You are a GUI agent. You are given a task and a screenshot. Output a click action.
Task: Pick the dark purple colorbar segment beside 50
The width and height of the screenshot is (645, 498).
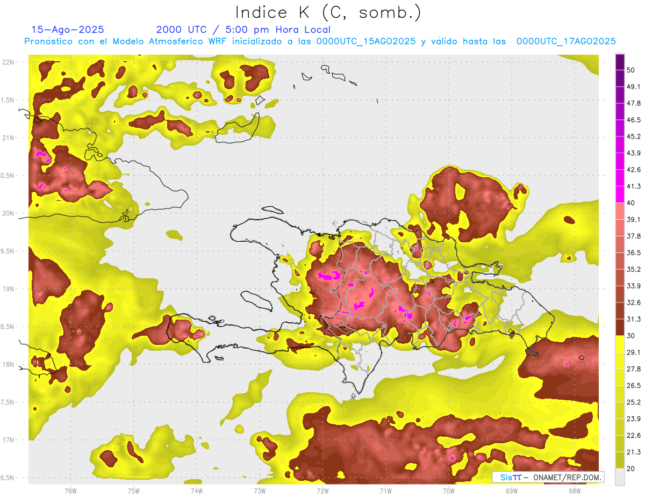pyautogui.click(x=620, y=62)
